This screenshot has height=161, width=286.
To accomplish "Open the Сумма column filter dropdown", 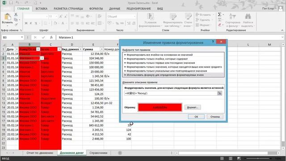I will click(x=101, y=49).
